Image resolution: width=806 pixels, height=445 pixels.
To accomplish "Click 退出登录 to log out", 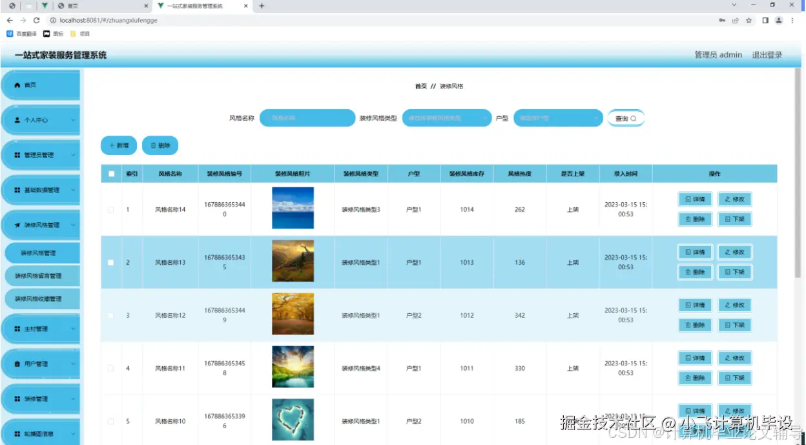I will coord(767,55).
